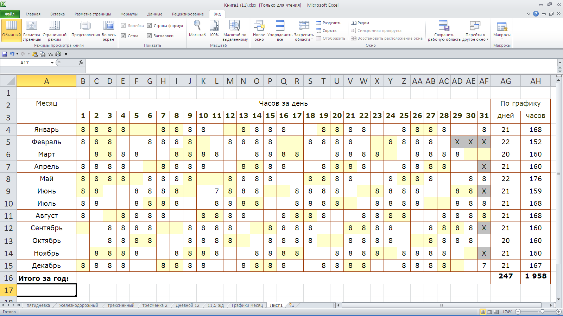The width and height of the screenshot is (563, 316).
Task: Click the Undo arrow icon
Action: click(12, 54)
